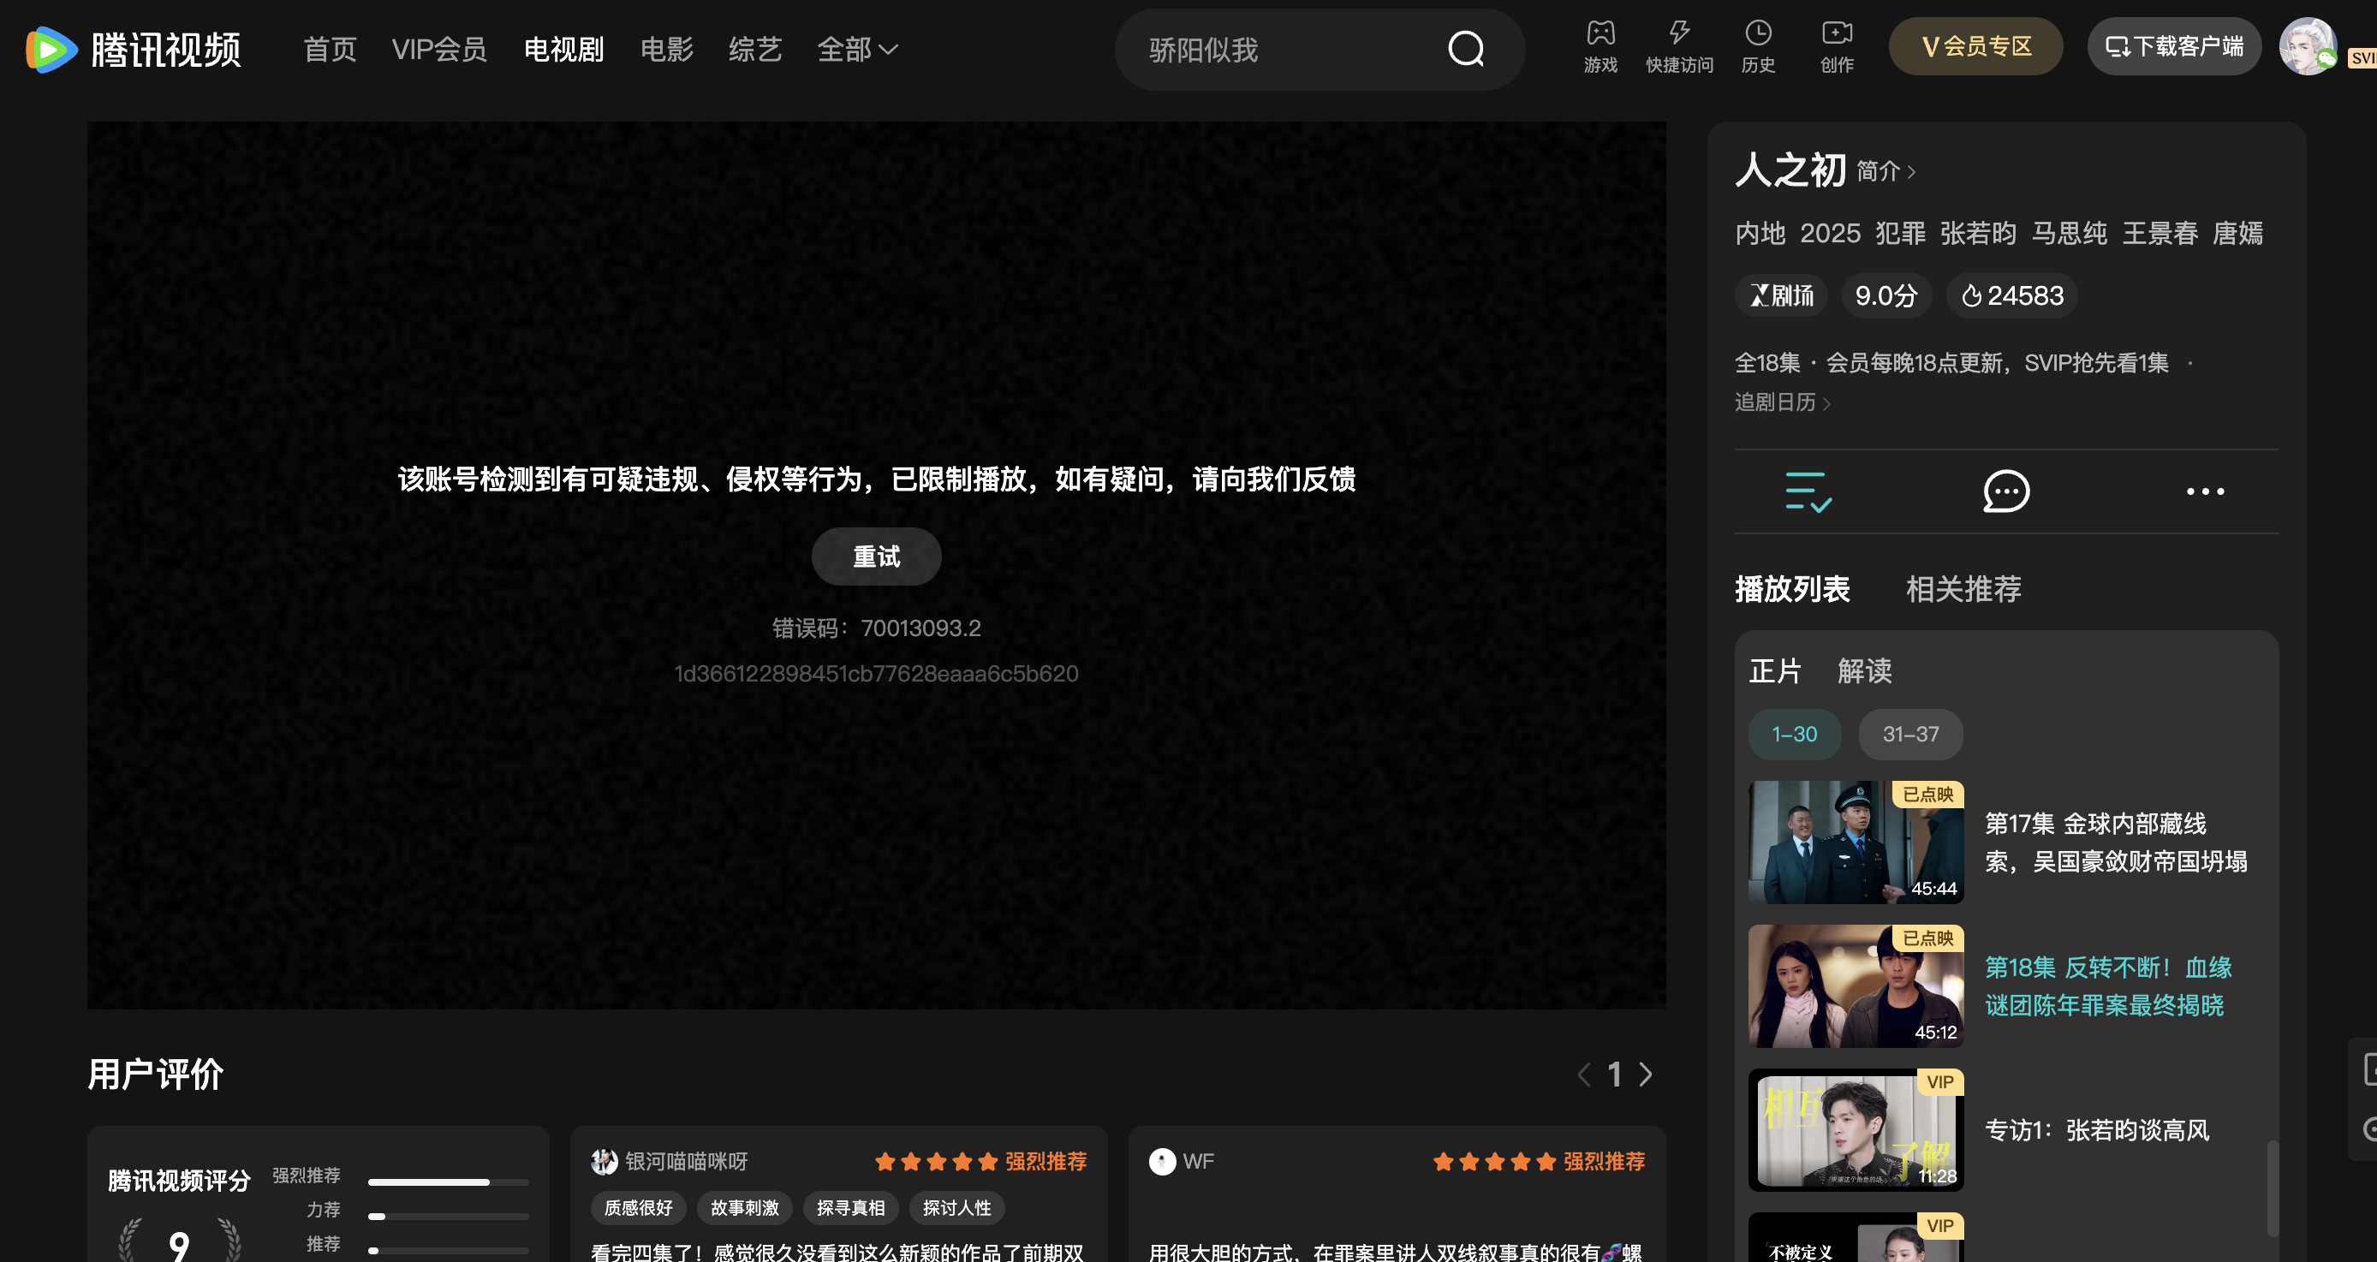Click the 腾讯视频 logo icon
The height and width of the screenshot is (1262, 2377).
click(x=51, y=48)
